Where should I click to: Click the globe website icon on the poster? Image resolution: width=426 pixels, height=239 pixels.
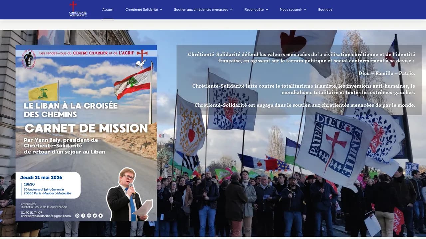tap(78, 216)
